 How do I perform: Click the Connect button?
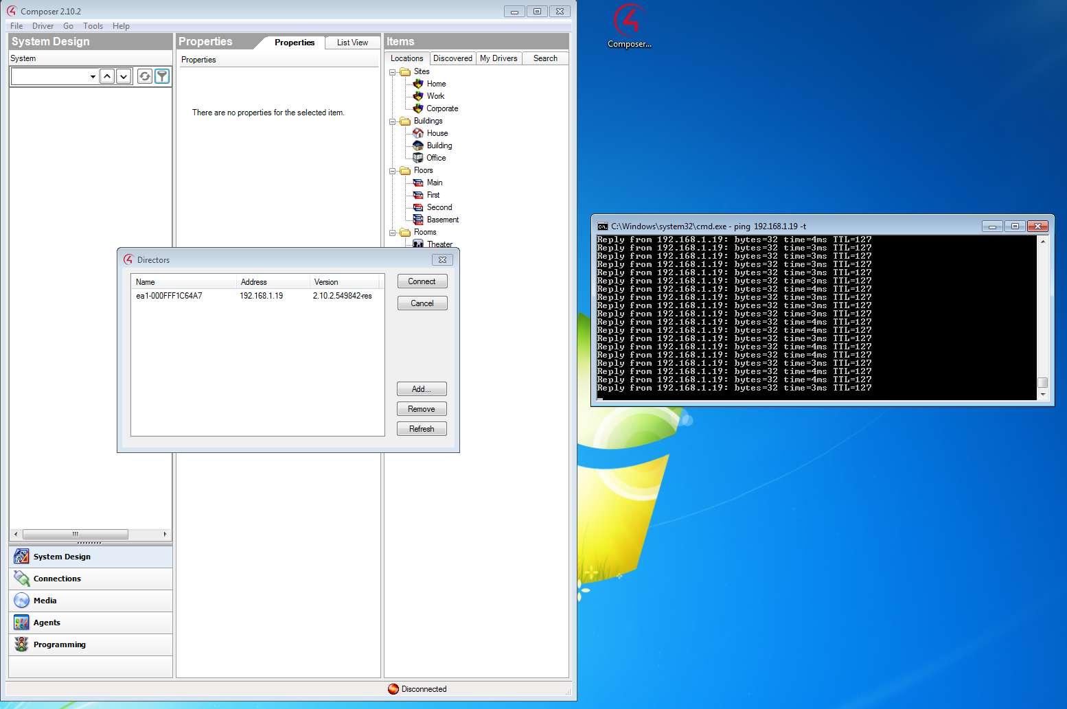coord(422,281)
